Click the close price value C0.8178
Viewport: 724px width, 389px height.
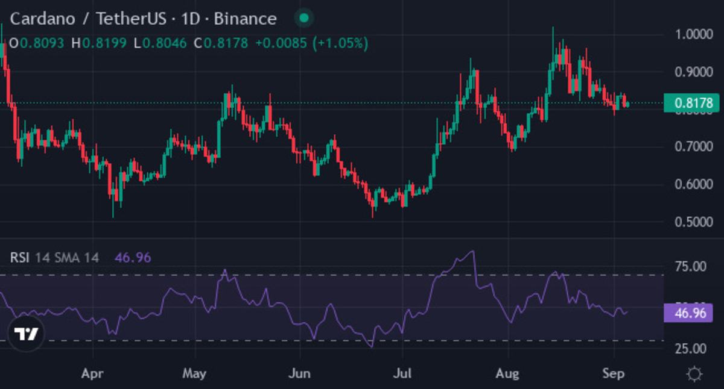click(221, 43)
